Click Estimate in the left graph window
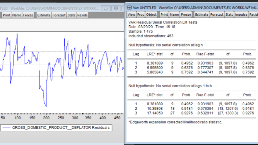The width and height of the screenshot is (258, 145). pos(44,15)
